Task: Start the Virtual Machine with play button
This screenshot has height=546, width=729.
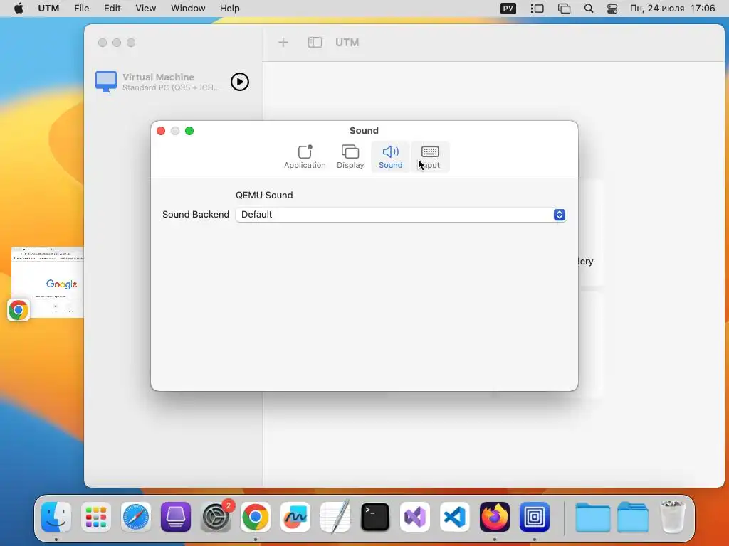Action: (x=240, y=82)
